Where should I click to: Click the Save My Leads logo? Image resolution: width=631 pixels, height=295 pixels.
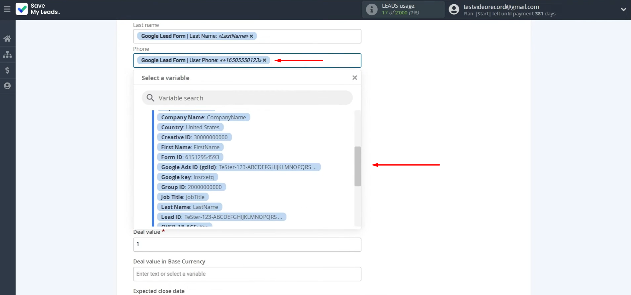tap(38, 9)
